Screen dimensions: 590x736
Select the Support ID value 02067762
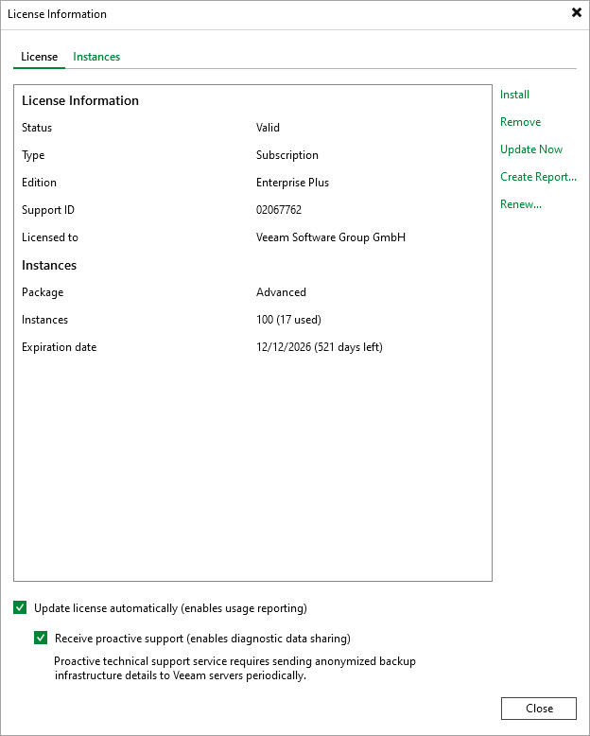(279, 210)
